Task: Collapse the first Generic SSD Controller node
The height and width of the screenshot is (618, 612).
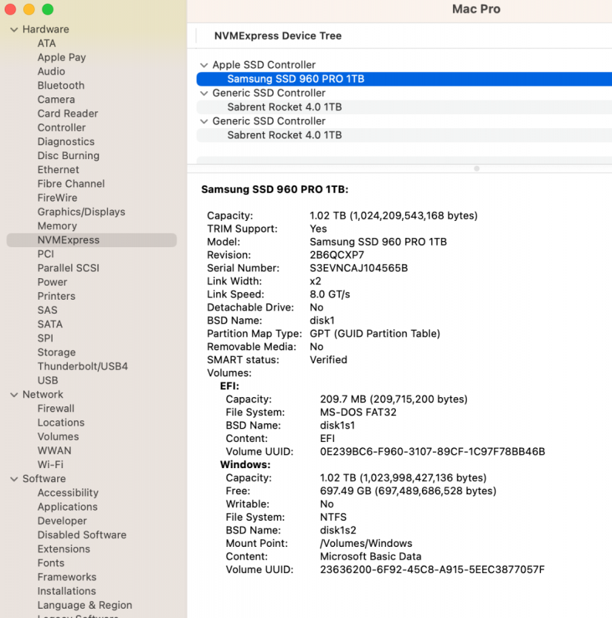Action: click(204, 93)
